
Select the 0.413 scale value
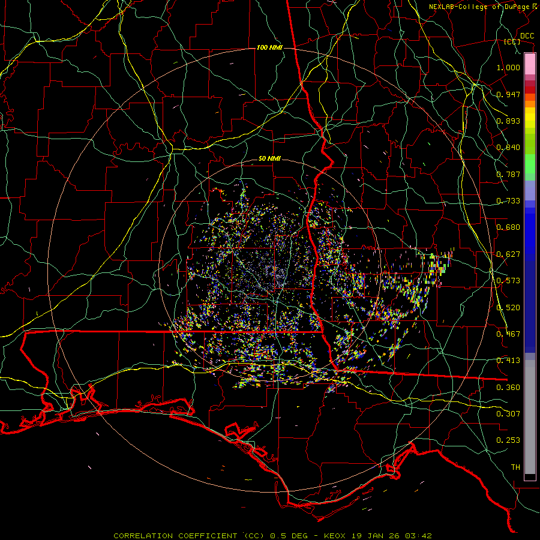[508, 361]
